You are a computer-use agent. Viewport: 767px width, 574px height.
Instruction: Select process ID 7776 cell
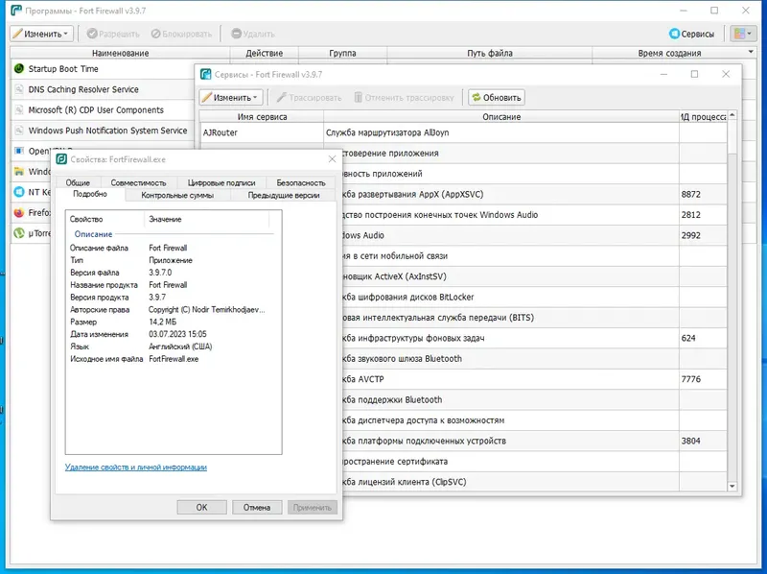703,379
